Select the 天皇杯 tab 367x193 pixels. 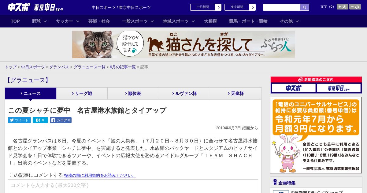(236, 93)
